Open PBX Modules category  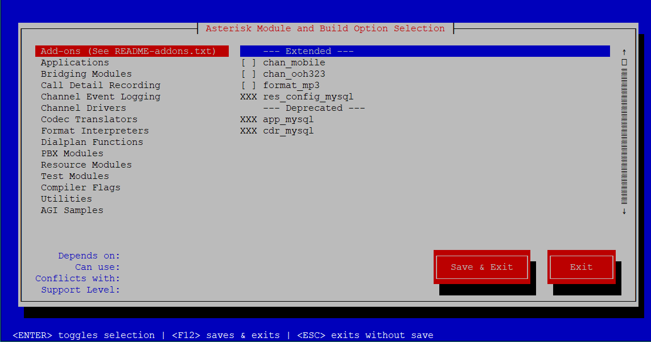click(x=72, y=153)
